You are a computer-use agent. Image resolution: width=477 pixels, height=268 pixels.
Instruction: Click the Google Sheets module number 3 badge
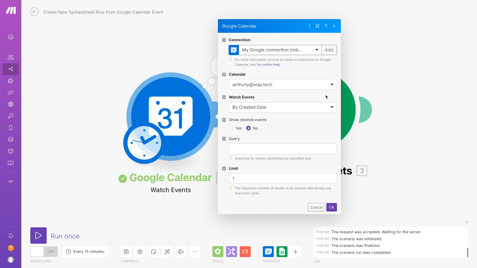362,171
